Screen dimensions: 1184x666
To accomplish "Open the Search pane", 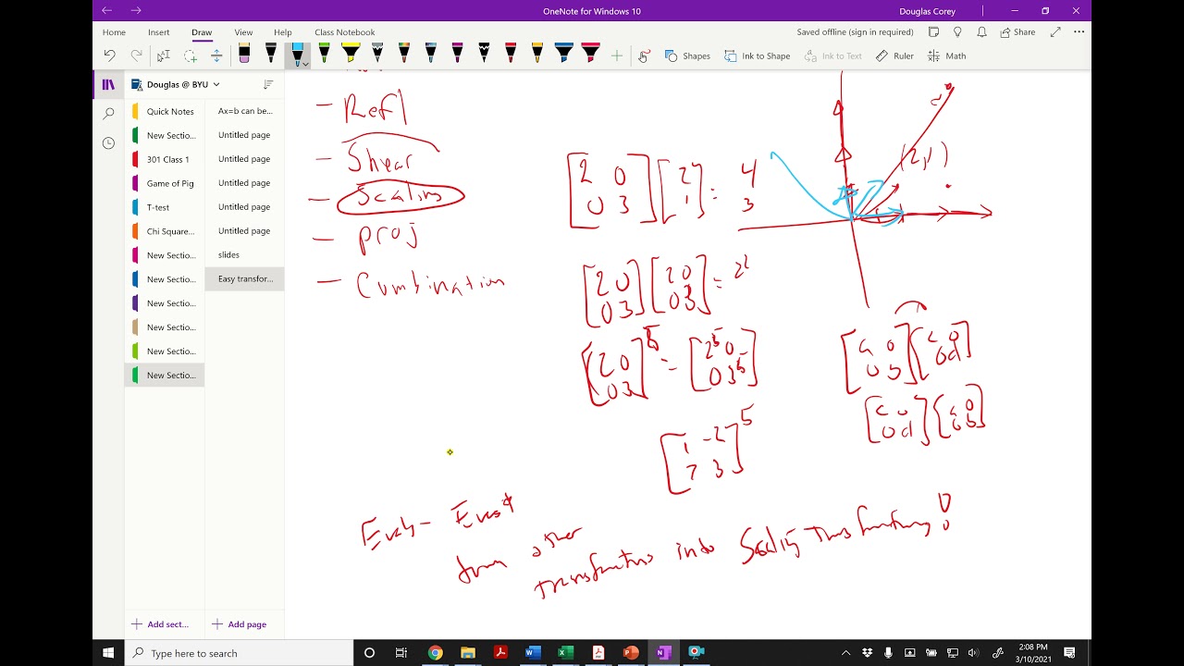I will click(108, 114).
